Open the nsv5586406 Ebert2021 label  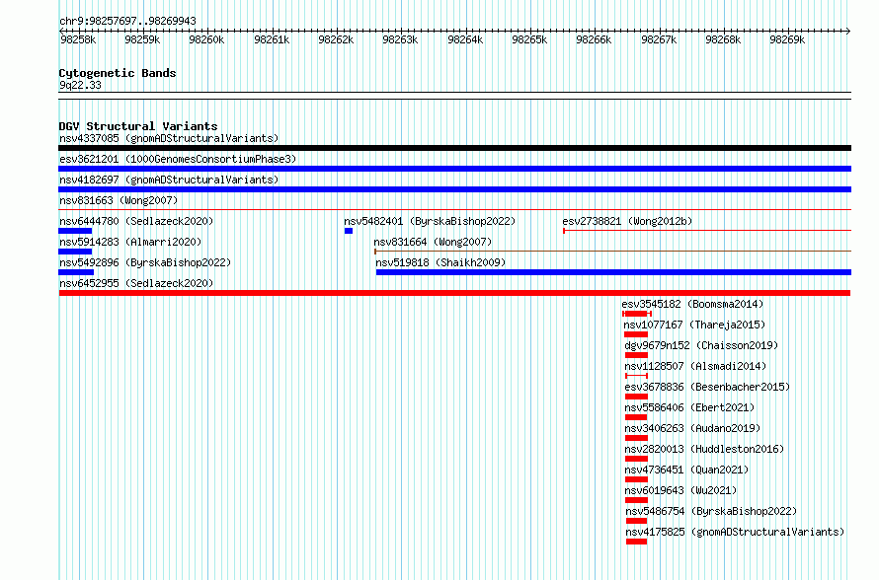click(x=689, y=407)
